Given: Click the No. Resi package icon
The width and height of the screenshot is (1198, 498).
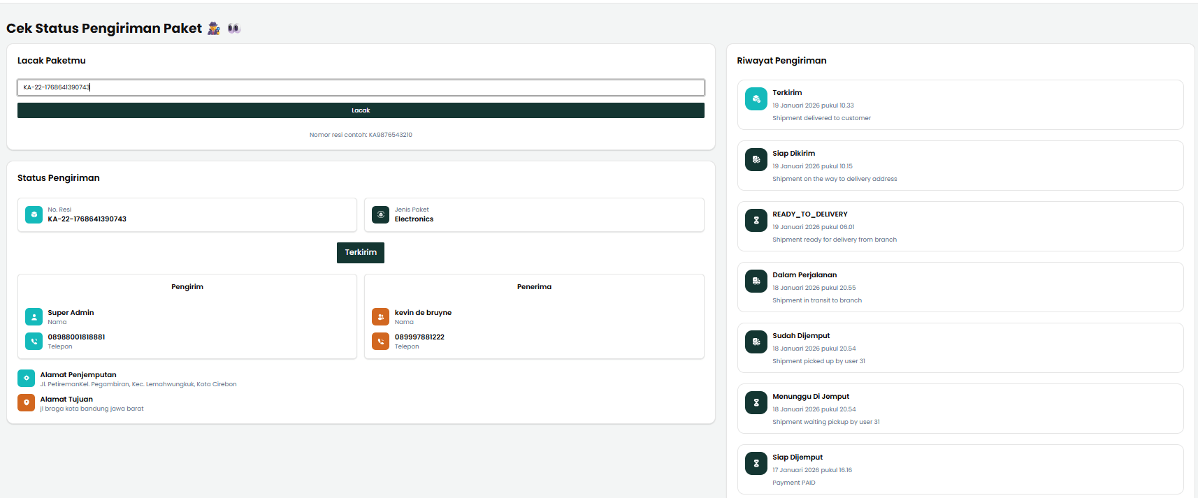Looking at the screenshot, I should tap(34, 214).
